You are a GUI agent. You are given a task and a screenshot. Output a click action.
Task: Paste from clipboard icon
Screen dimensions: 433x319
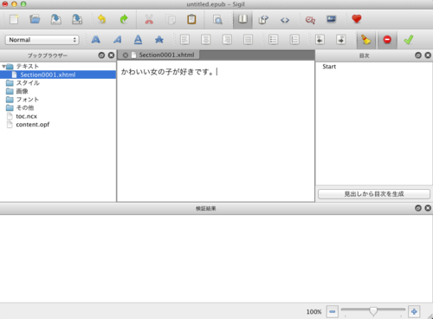point(191,19)
